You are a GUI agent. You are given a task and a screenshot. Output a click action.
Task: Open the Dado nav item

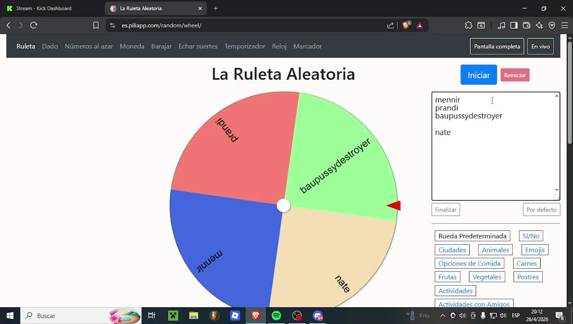[50, 46]
